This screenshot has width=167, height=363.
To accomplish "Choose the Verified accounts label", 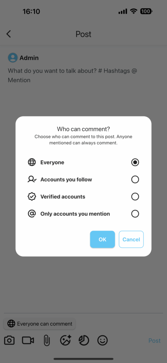I will coord(63,196).
